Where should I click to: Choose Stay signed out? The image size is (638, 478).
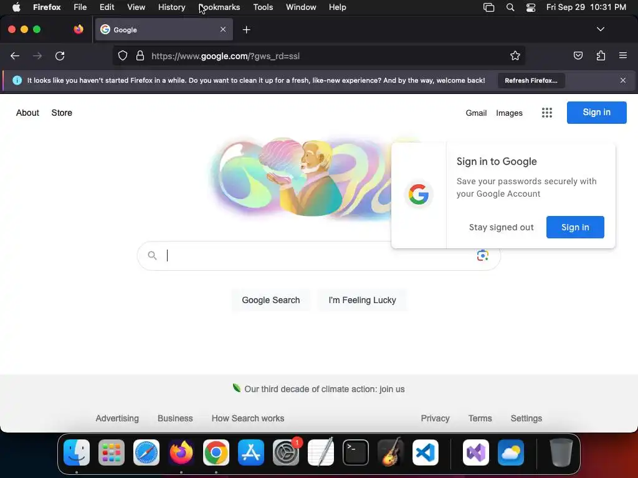(x=501, y=227)
